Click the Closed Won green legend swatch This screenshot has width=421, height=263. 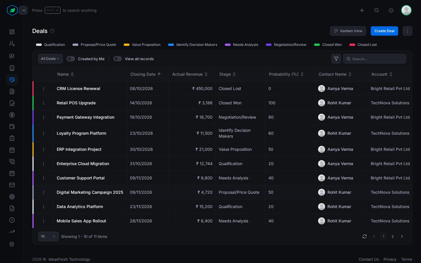pos(317,45)
